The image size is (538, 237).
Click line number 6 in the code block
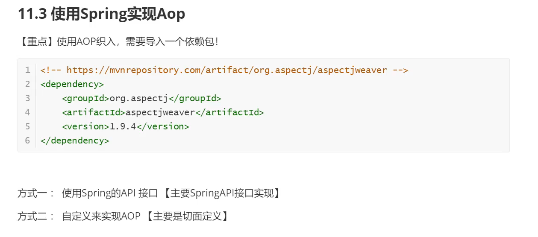click(x=28, y=140)
